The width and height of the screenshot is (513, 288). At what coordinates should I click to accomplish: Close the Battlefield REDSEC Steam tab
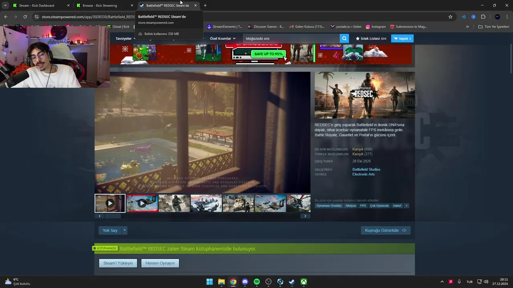(196, 6)
